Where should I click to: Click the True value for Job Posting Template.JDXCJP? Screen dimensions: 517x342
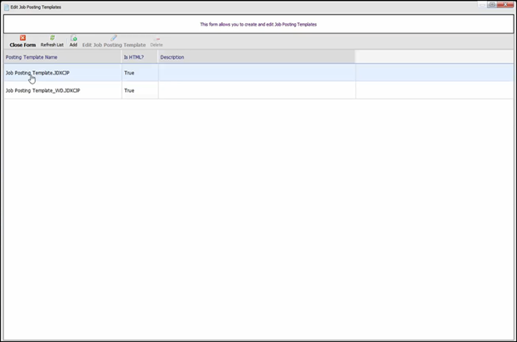click(129, 73)
